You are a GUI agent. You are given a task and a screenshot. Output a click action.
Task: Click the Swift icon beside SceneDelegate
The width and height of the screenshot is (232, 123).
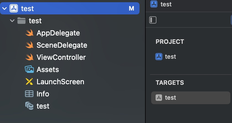tap(29, 45)
